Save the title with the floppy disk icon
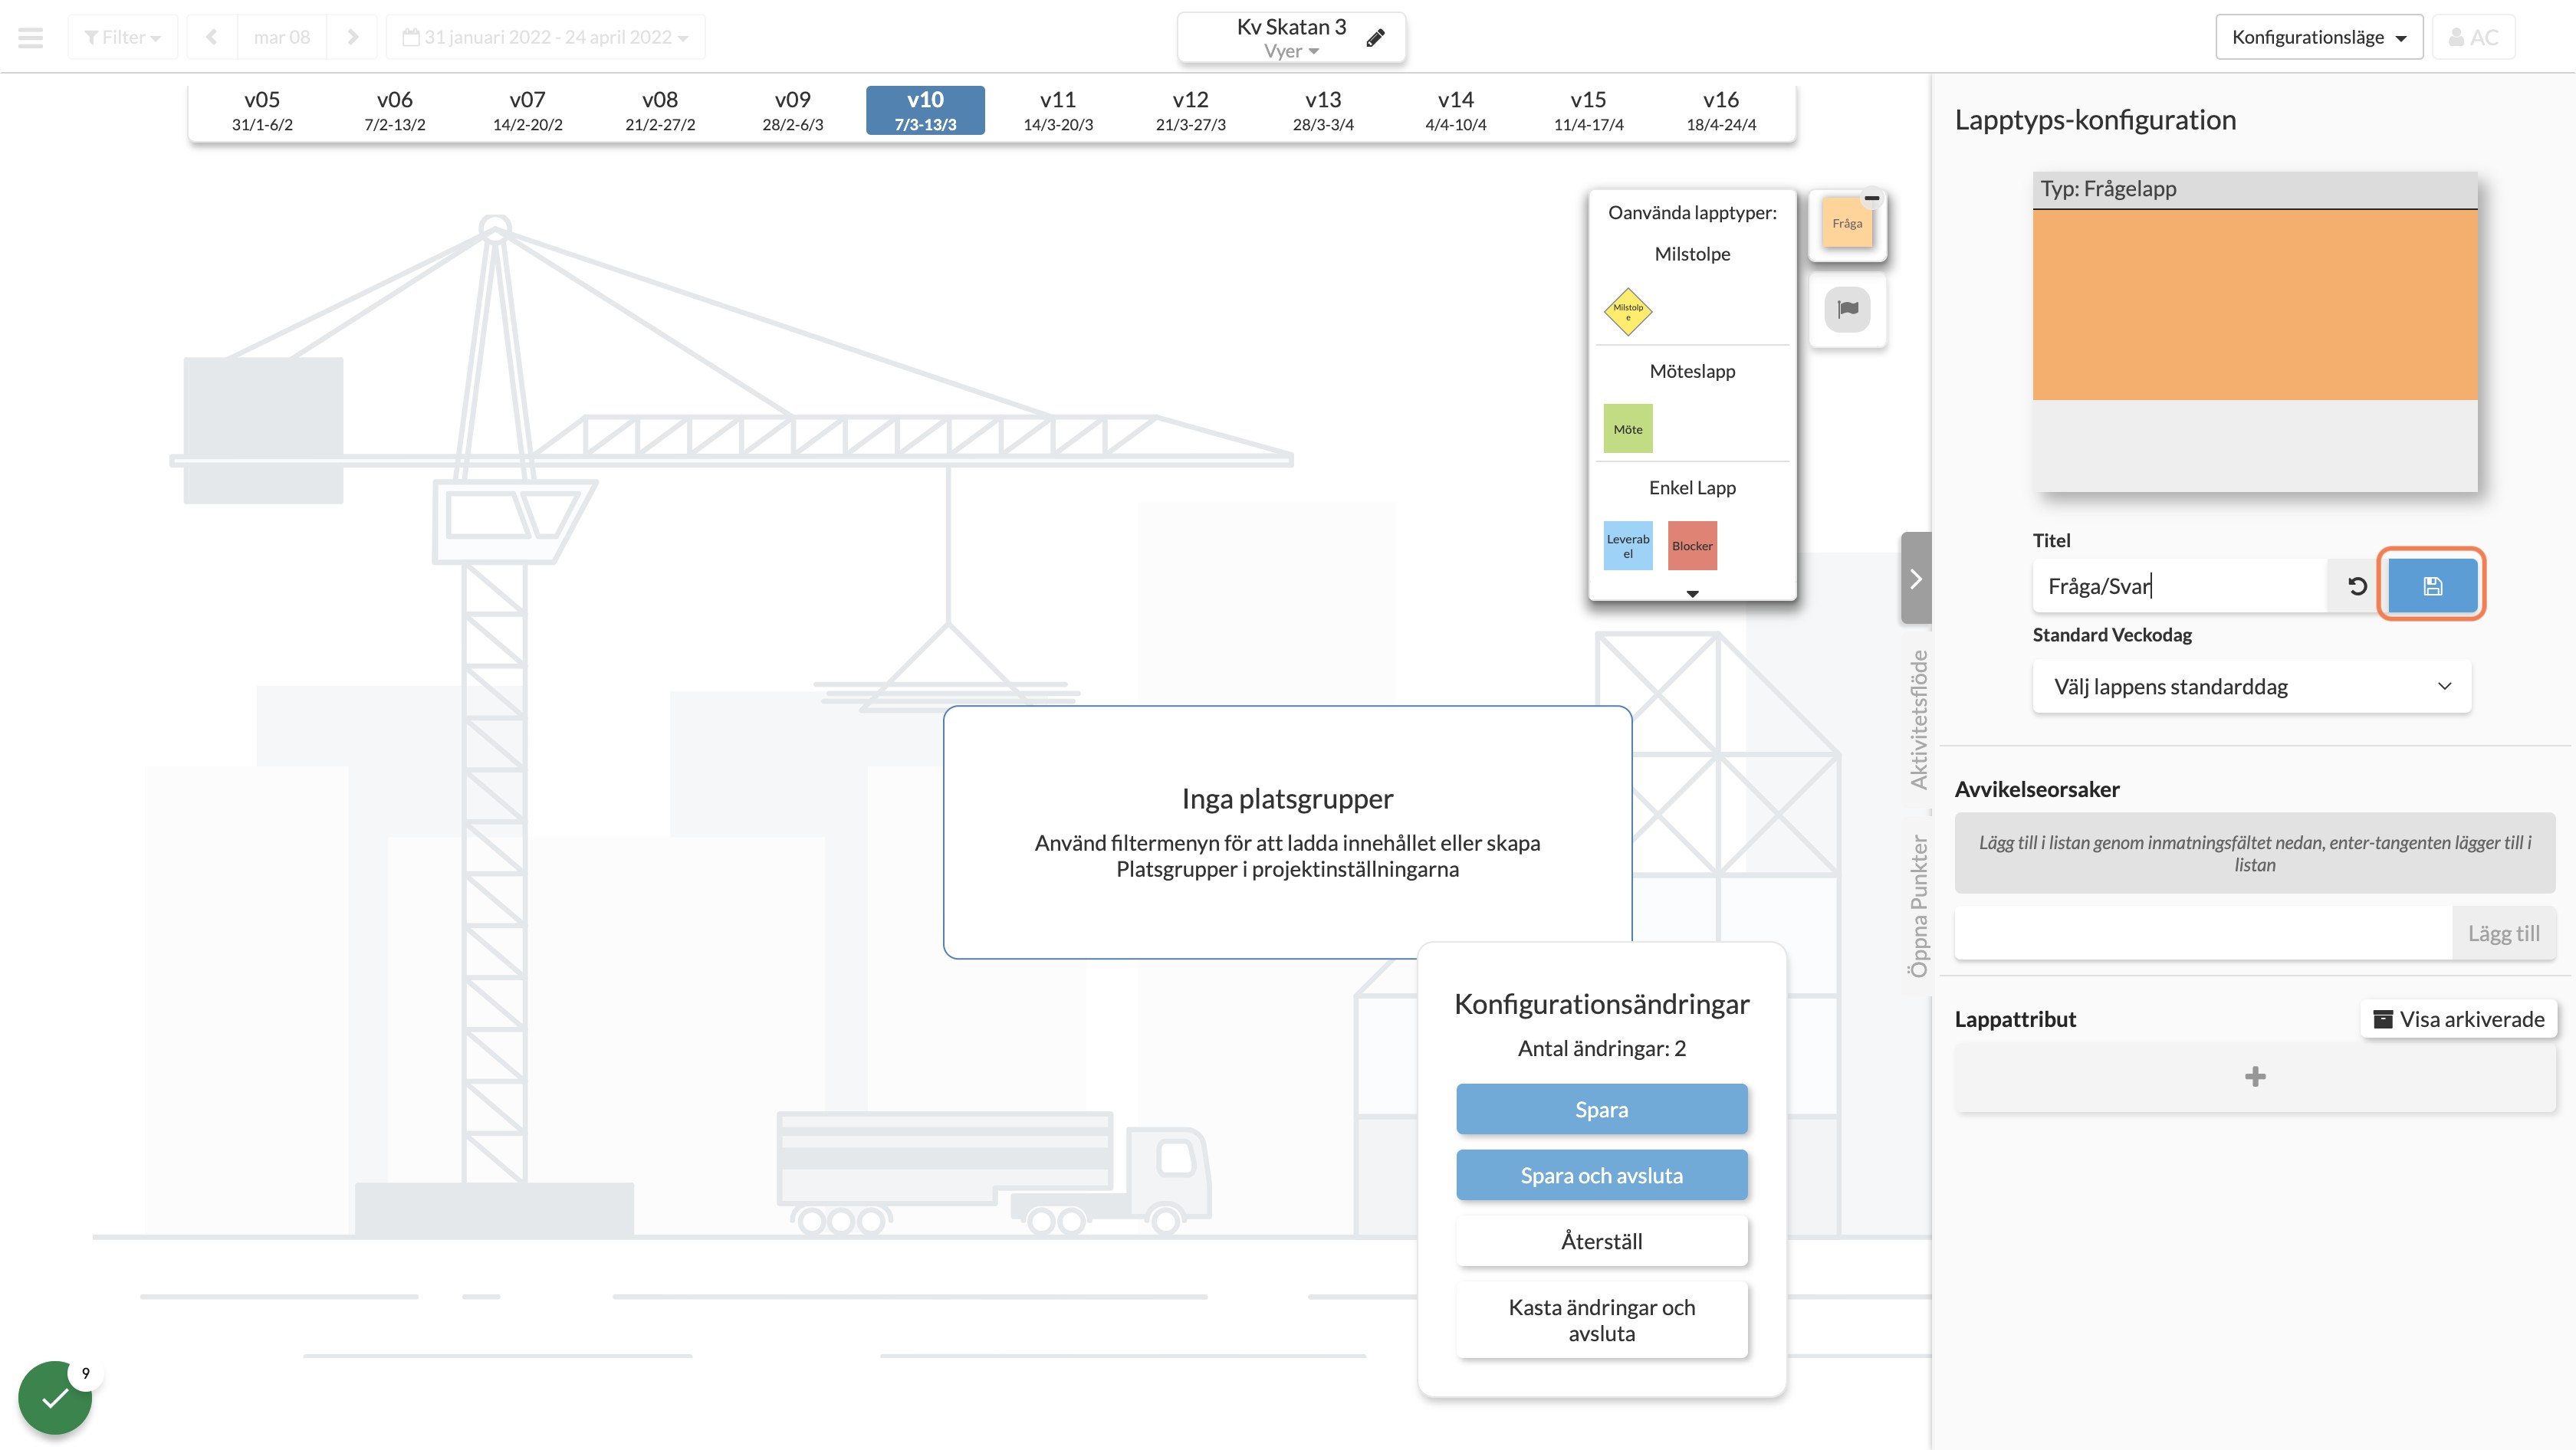Screen dimensions: 2576x1450 point(2432,586)
